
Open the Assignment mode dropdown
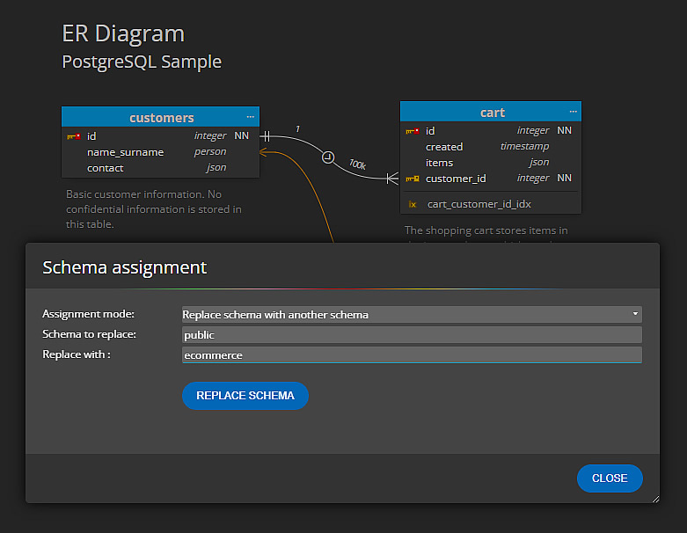[x=412, y=315]
